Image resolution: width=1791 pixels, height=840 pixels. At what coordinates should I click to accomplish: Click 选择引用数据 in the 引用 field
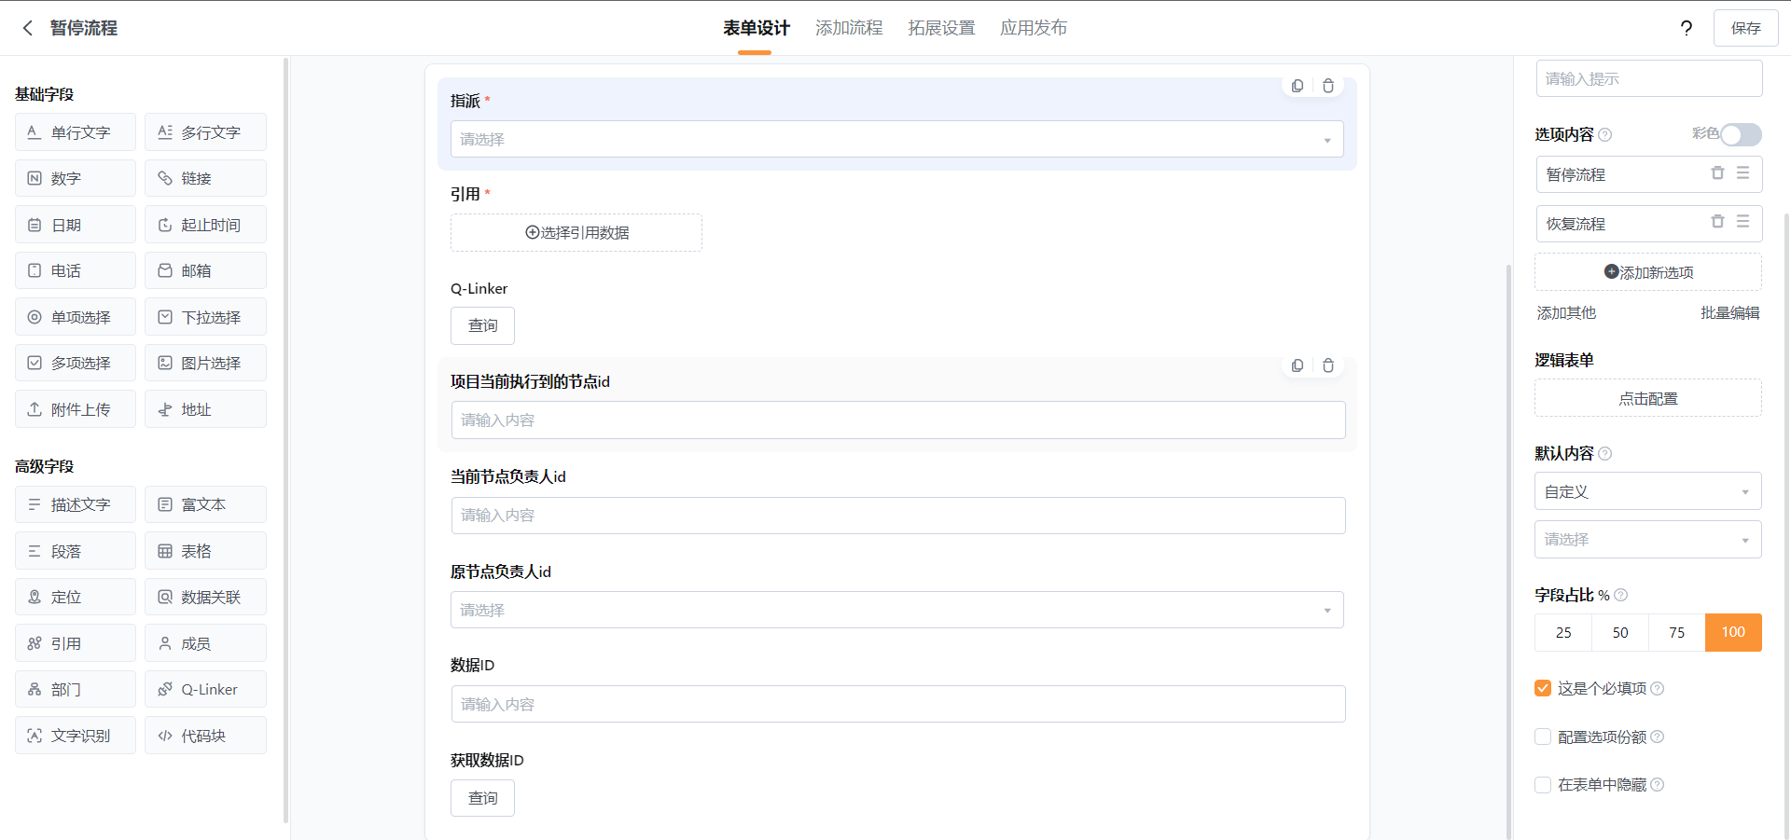pyautogui.click(x=576, y=232)
